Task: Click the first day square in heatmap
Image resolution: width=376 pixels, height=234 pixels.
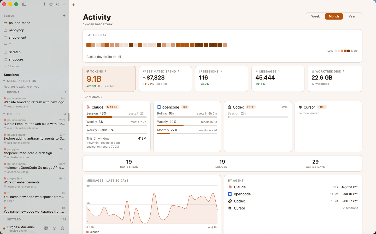Action: coord(89,45)
